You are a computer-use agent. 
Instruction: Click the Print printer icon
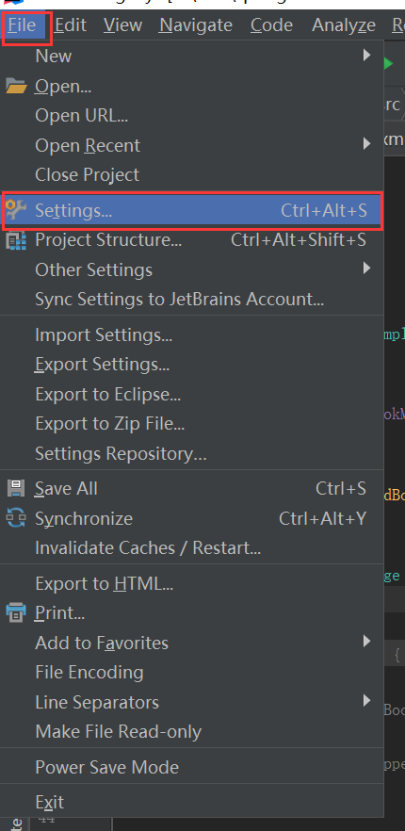[x=16, y=613]
